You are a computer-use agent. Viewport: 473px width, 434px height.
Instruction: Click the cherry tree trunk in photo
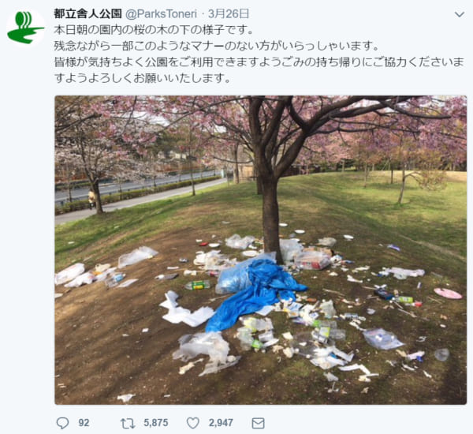click(x=270, y=211)
